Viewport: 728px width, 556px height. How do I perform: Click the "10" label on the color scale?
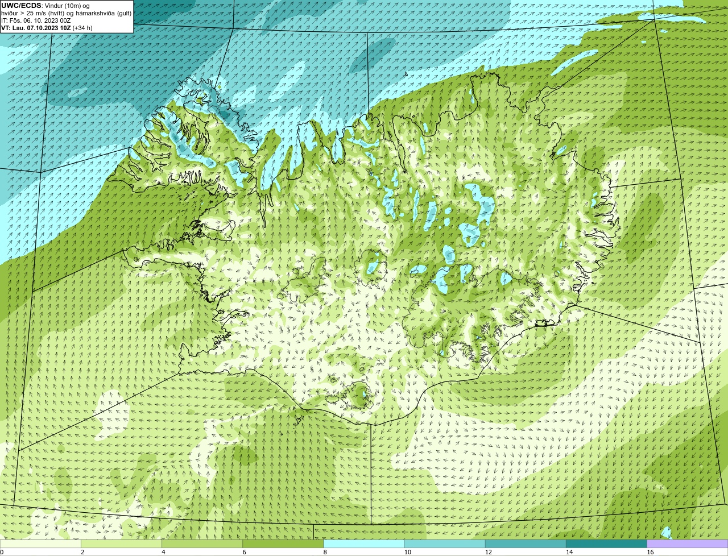408,552
